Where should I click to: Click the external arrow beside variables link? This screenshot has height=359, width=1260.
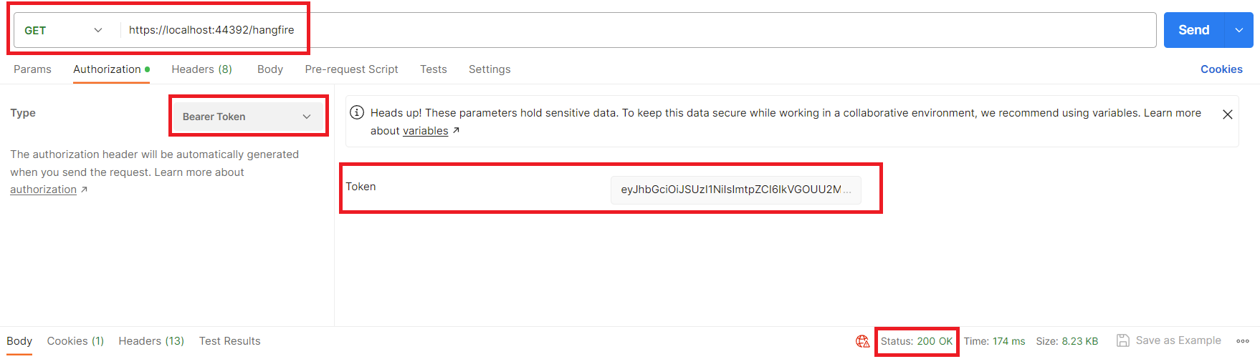pos(456,130)
